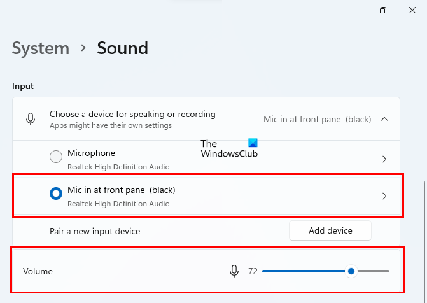Click the Mic in at front panel (black) label
Image resolution: width=427 pixels, height=303 pixels.
coord(121,190)
